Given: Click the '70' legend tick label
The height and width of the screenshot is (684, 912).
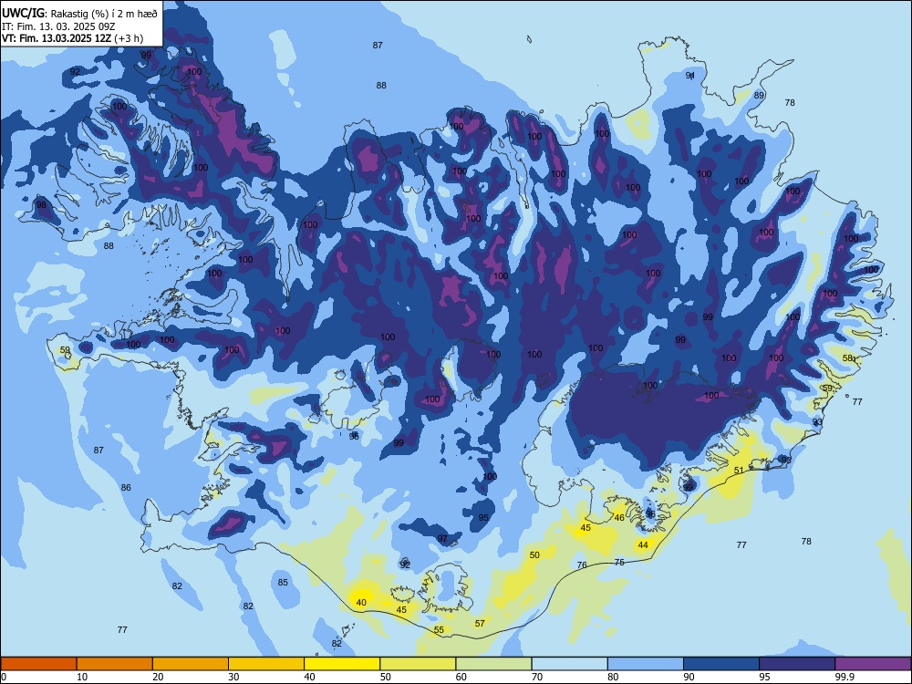Looking at the screenshot, I should pyautogui.click(x=537, y=677).
